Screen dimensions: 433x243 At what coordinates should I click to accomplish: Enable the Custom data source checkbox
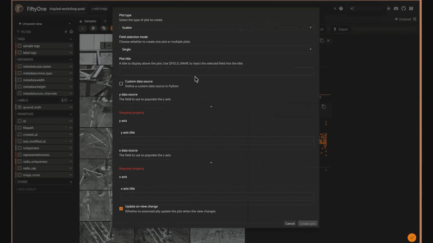click(121, 84)
